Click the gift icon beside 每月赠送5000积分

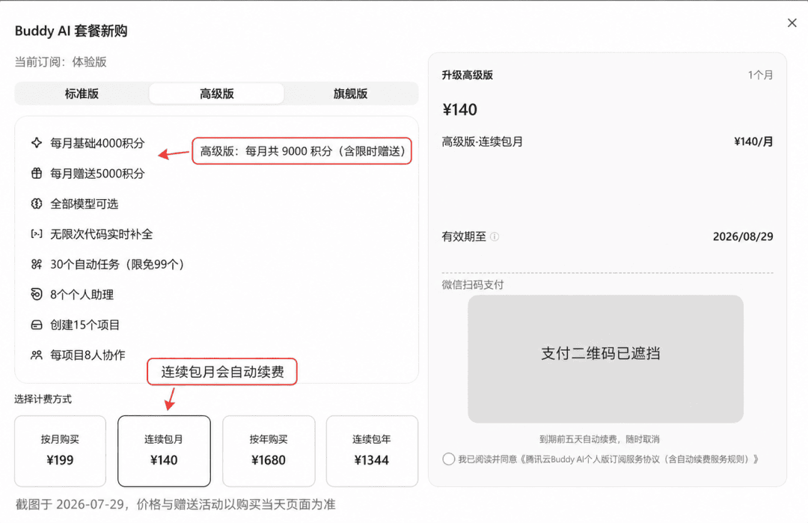click(37, 173)
